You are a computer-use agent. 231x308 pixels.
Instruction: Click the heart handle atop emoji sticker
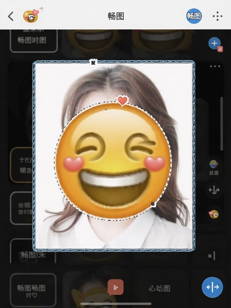point(123,101)
